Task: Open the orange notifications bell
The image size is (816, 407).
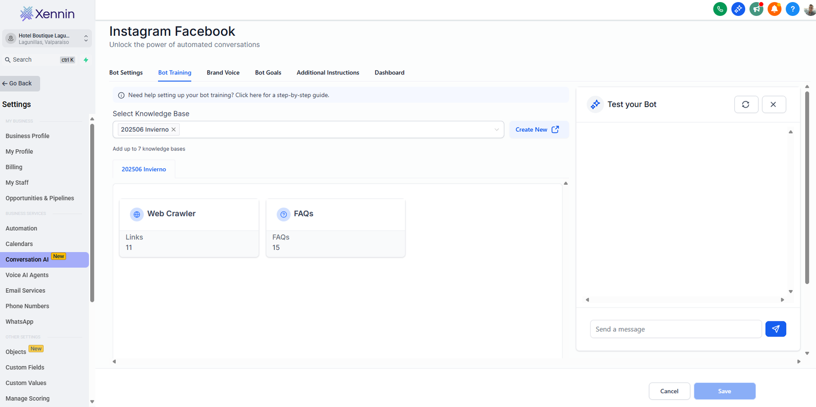Action: [774, 9]
